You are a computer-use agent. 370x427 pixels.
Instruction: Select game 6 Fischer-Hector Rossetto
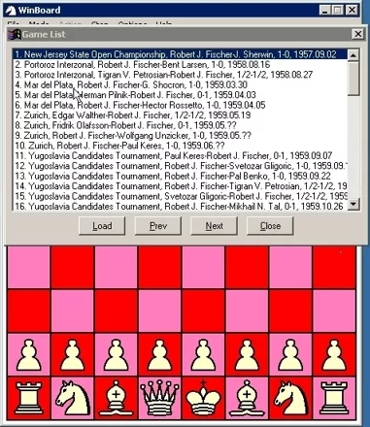click(x=181, y=105)
